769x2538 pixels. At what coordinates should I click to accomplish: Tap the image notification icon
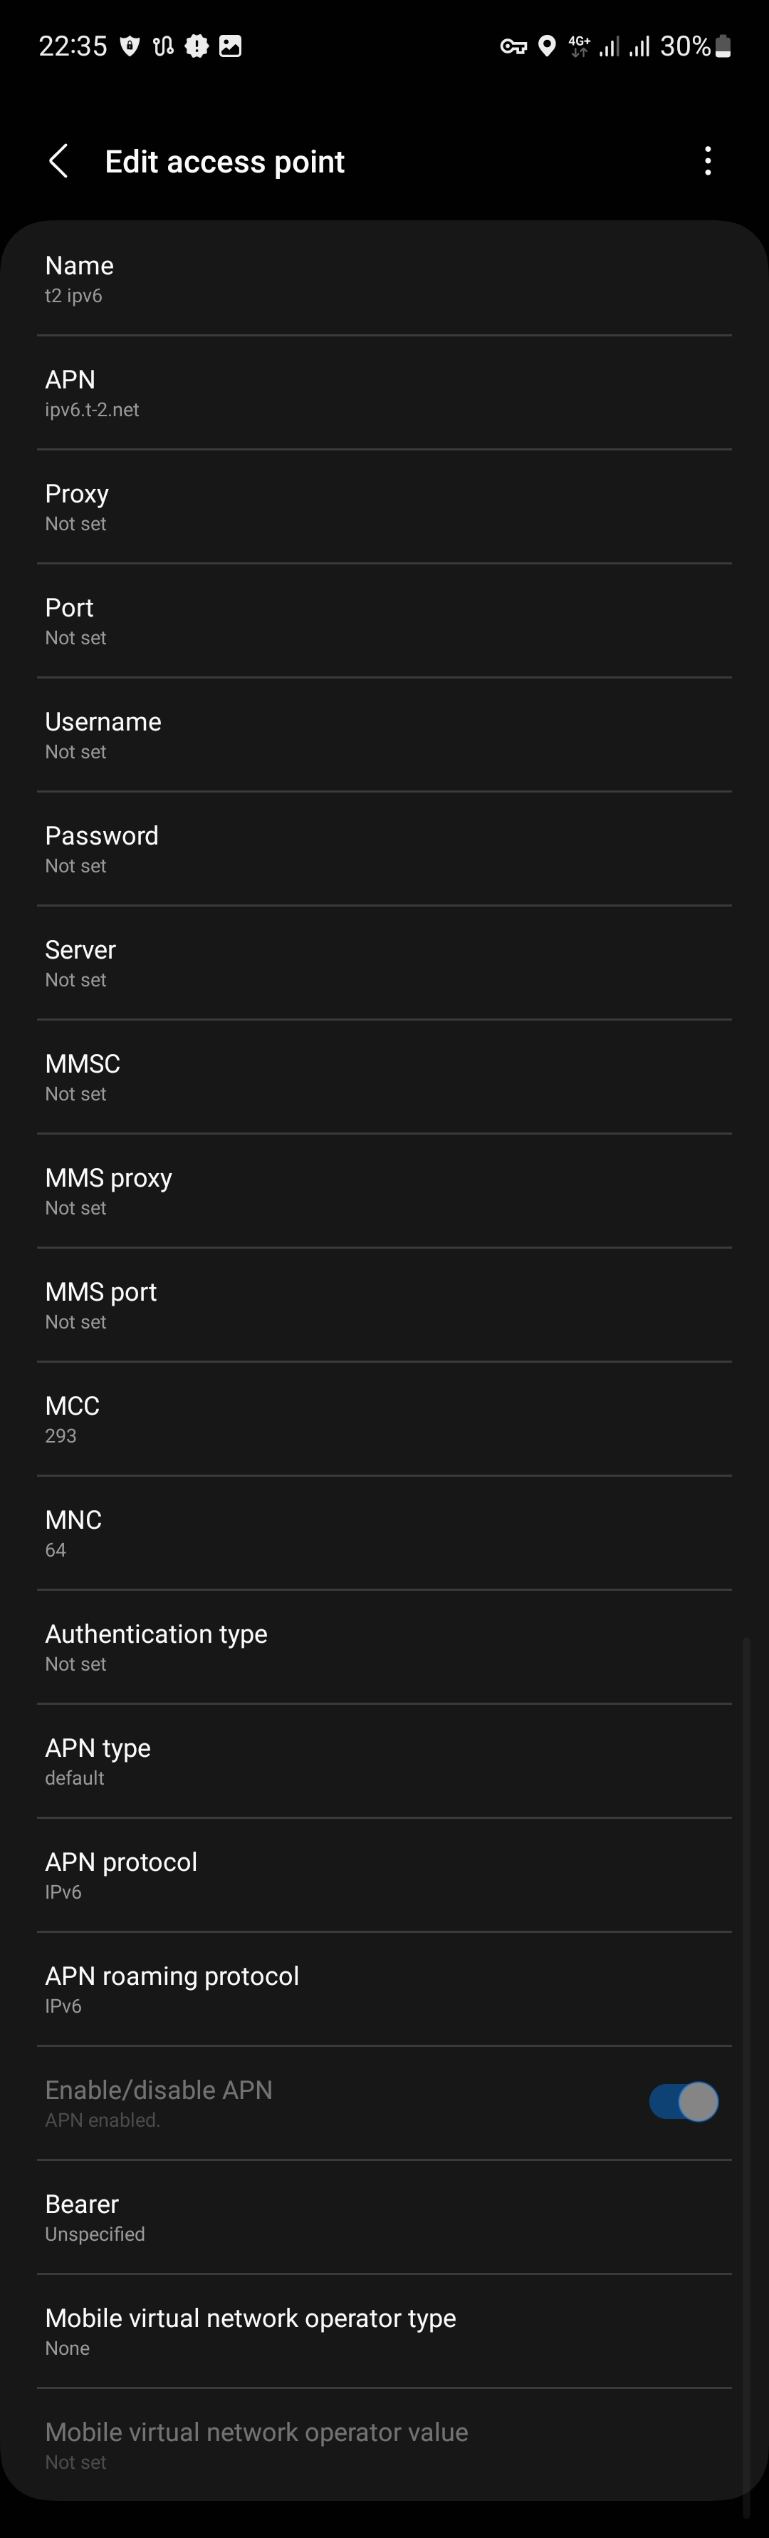(x=231, y=46)
